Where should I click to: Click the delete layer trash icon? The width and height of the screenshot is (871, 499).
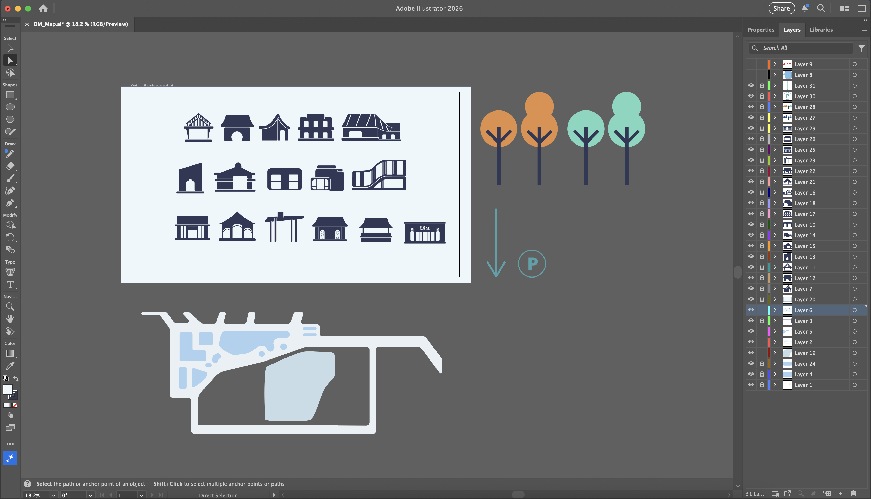(853, 493)
